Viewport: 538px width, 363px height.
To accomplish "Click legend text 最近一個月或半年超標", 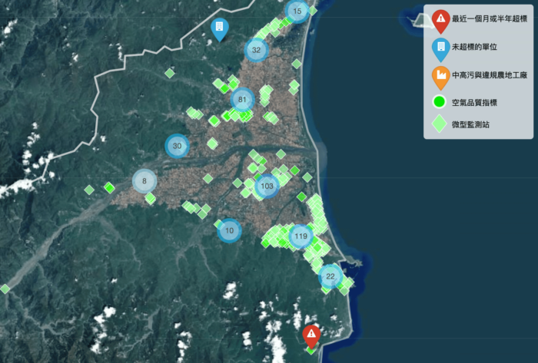I will pos(490,19).
